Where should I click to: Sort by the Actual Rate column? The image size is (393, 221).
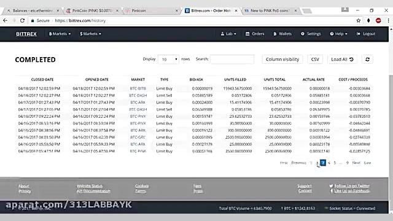pyautogui.click(x=314, y=79)
